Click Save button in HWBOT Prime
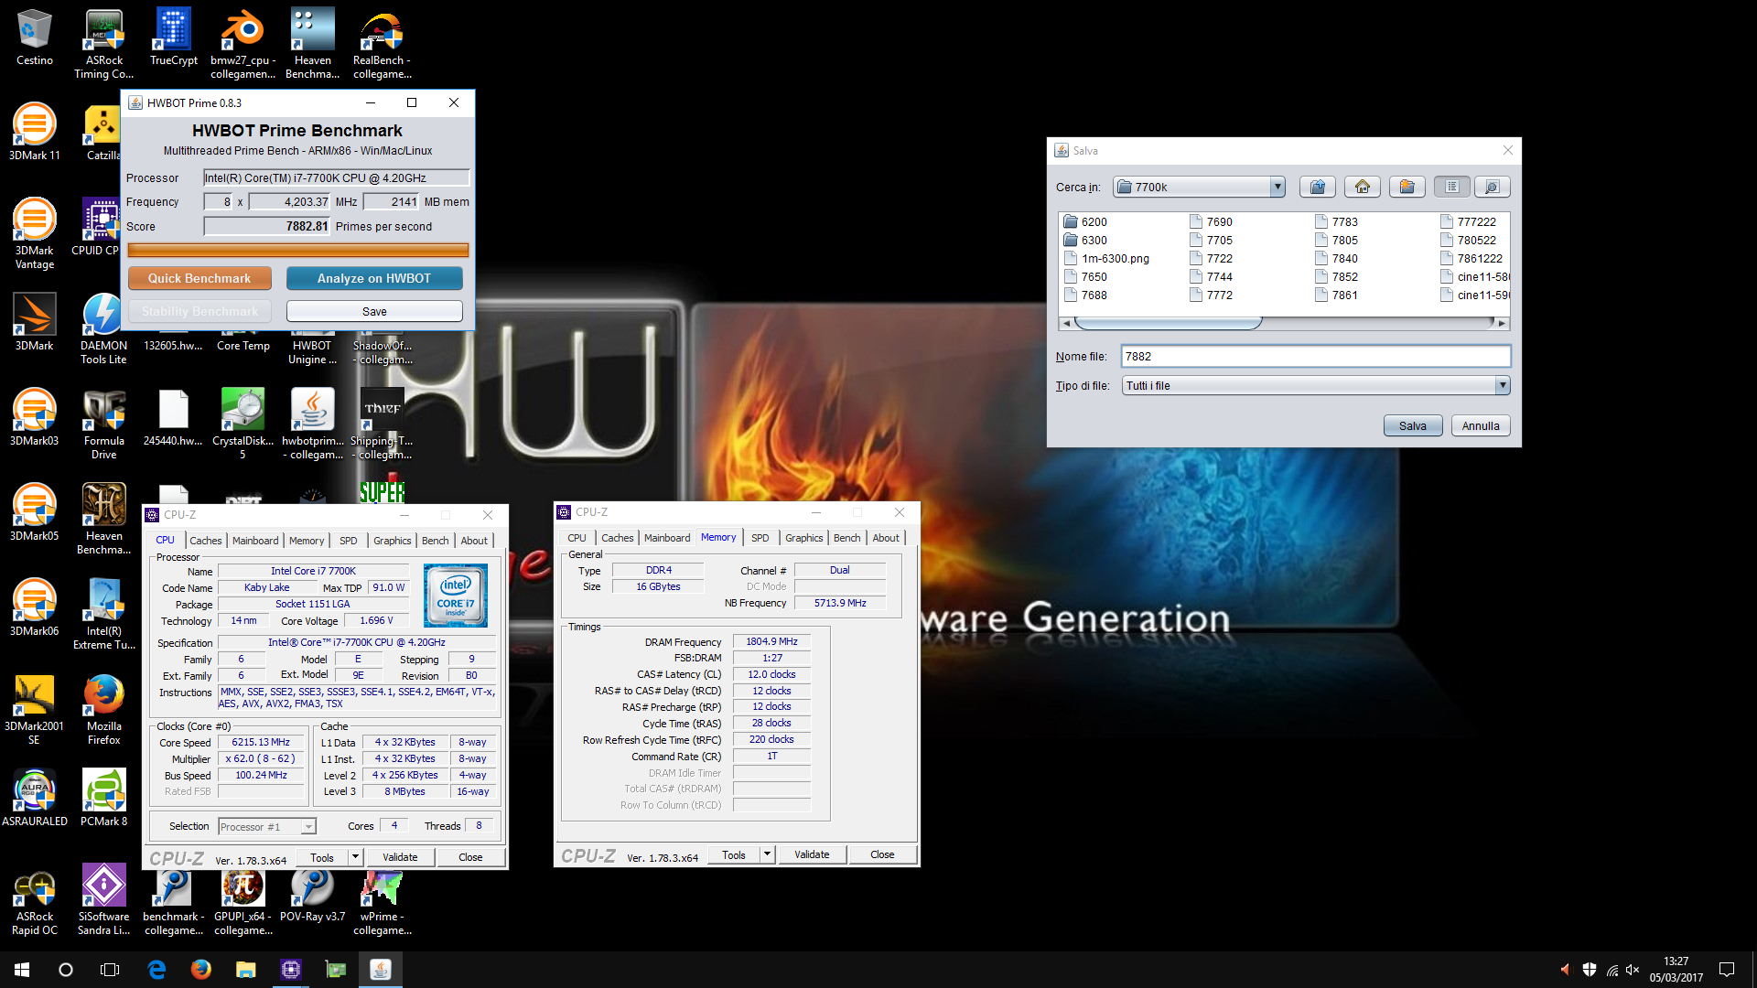 [374, 311]
